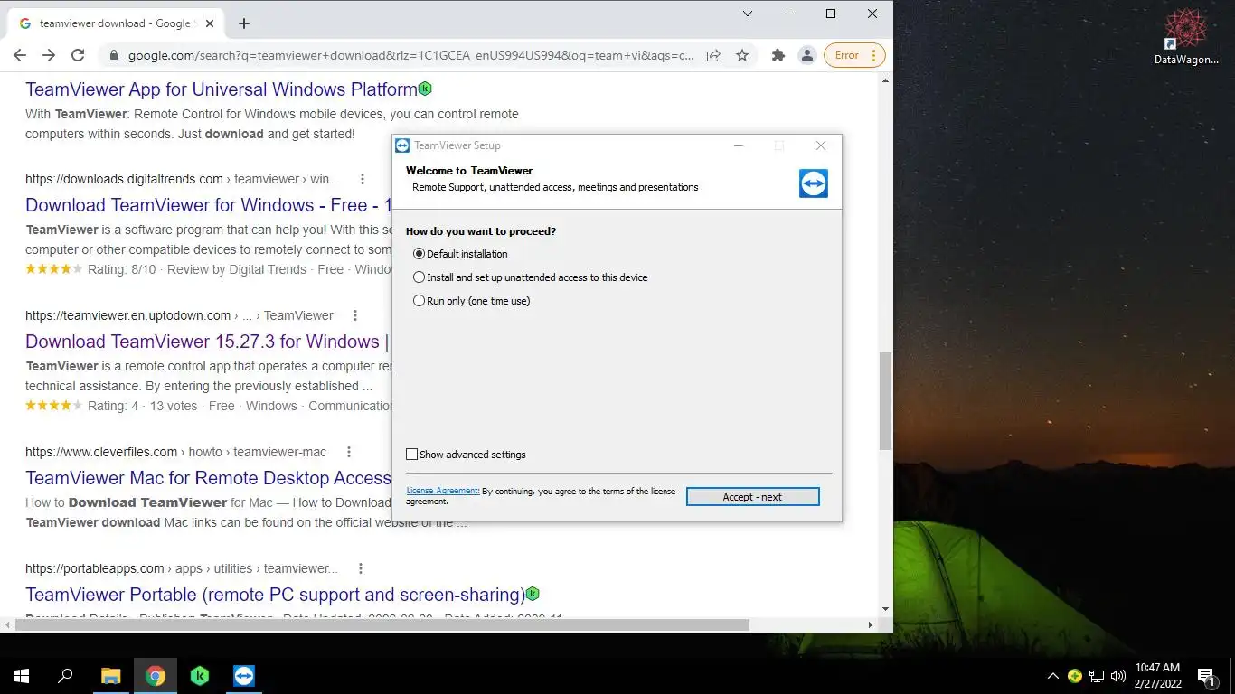Open Download TeamViewer 15.27.3 for Windows link
The image size is (1235, 694).
click(208, 342)
